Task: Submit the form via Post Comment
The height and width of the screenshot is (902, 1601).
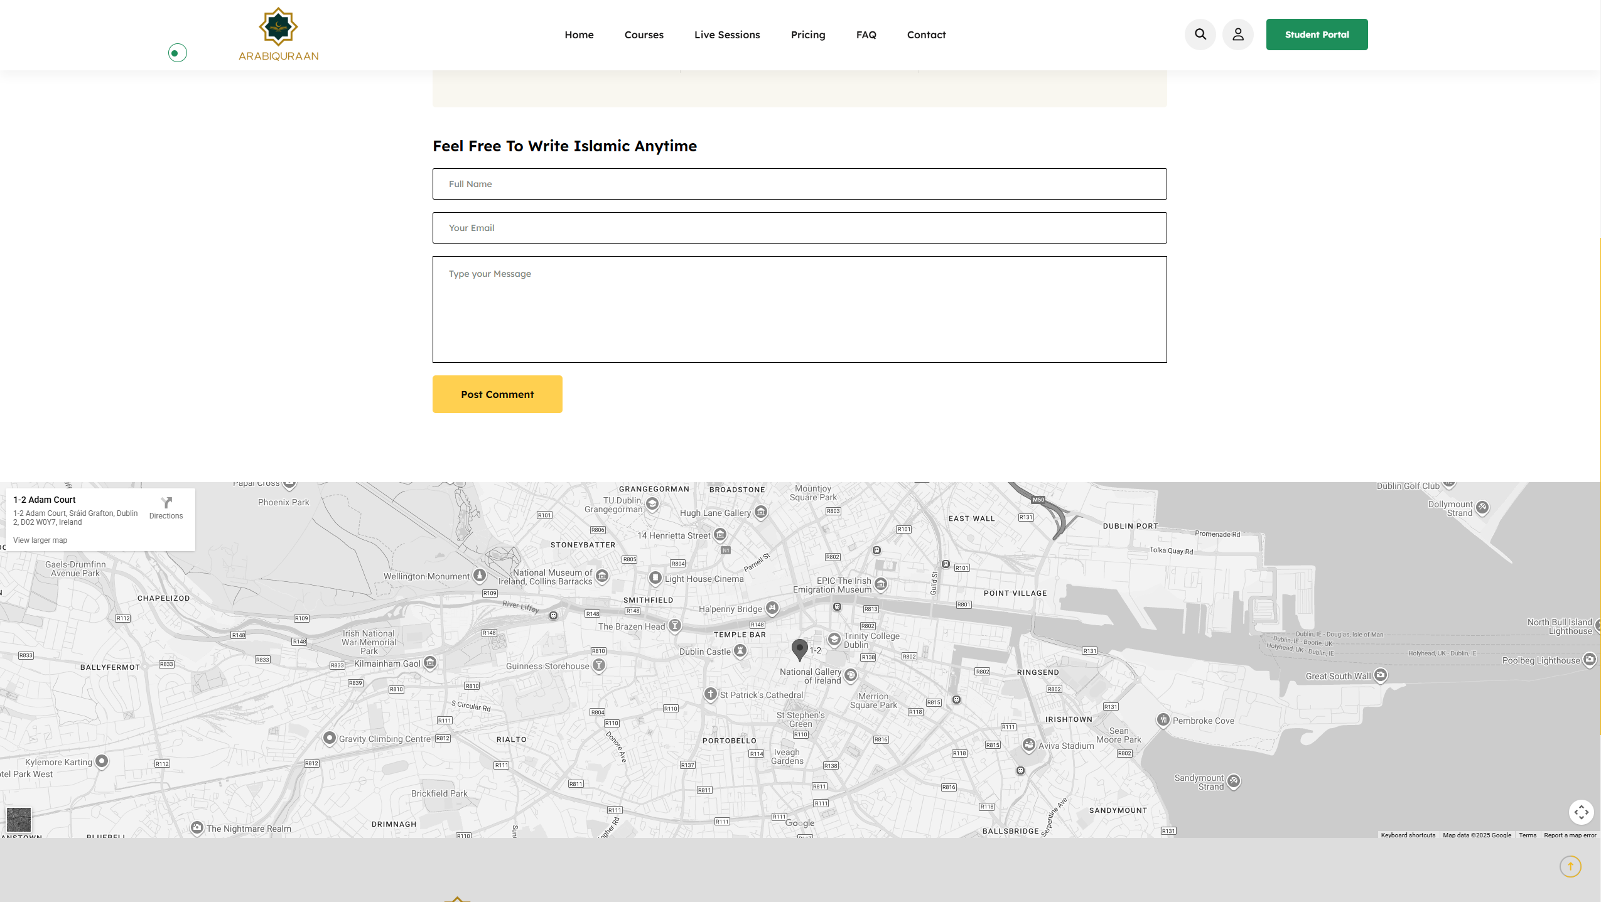Action: point(497,394)
